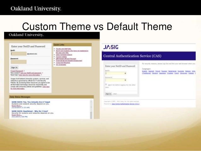Screen dimensions: 201x151
Task: Click Sign In on the Oakland custom login
Action: (14, 67)
